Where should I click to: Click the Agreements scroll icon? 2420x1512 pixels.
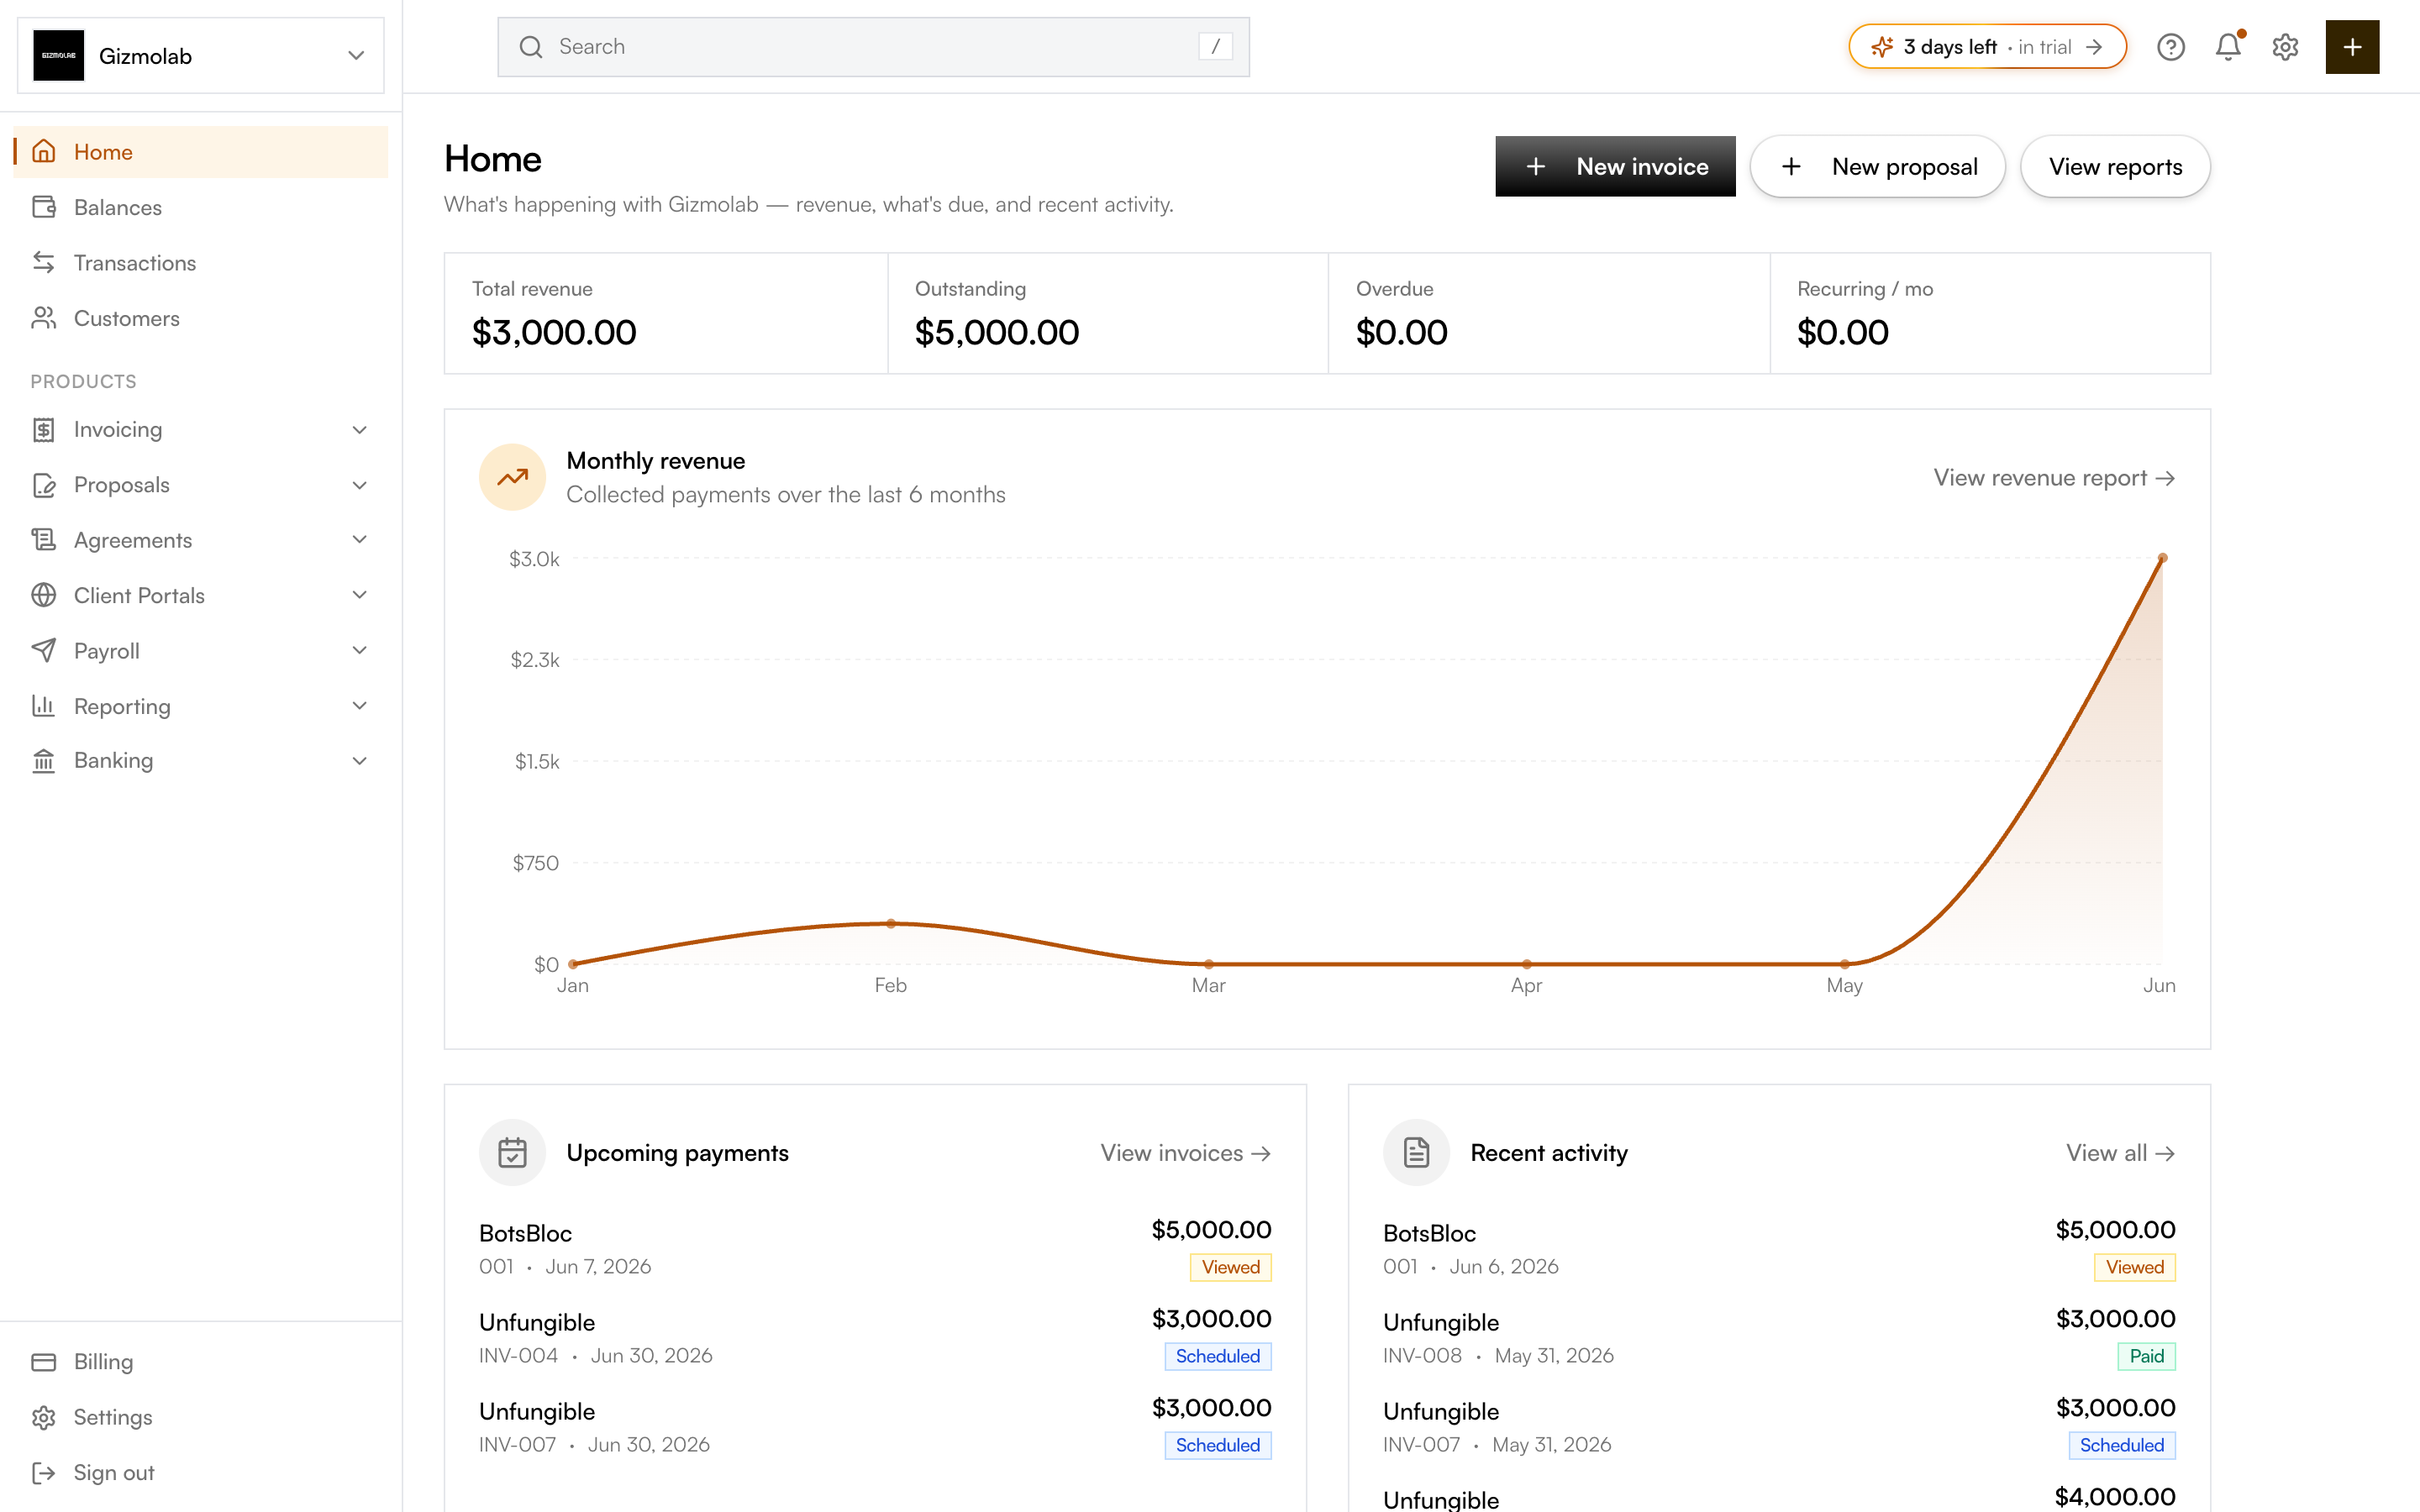click(x=44, y=540)
